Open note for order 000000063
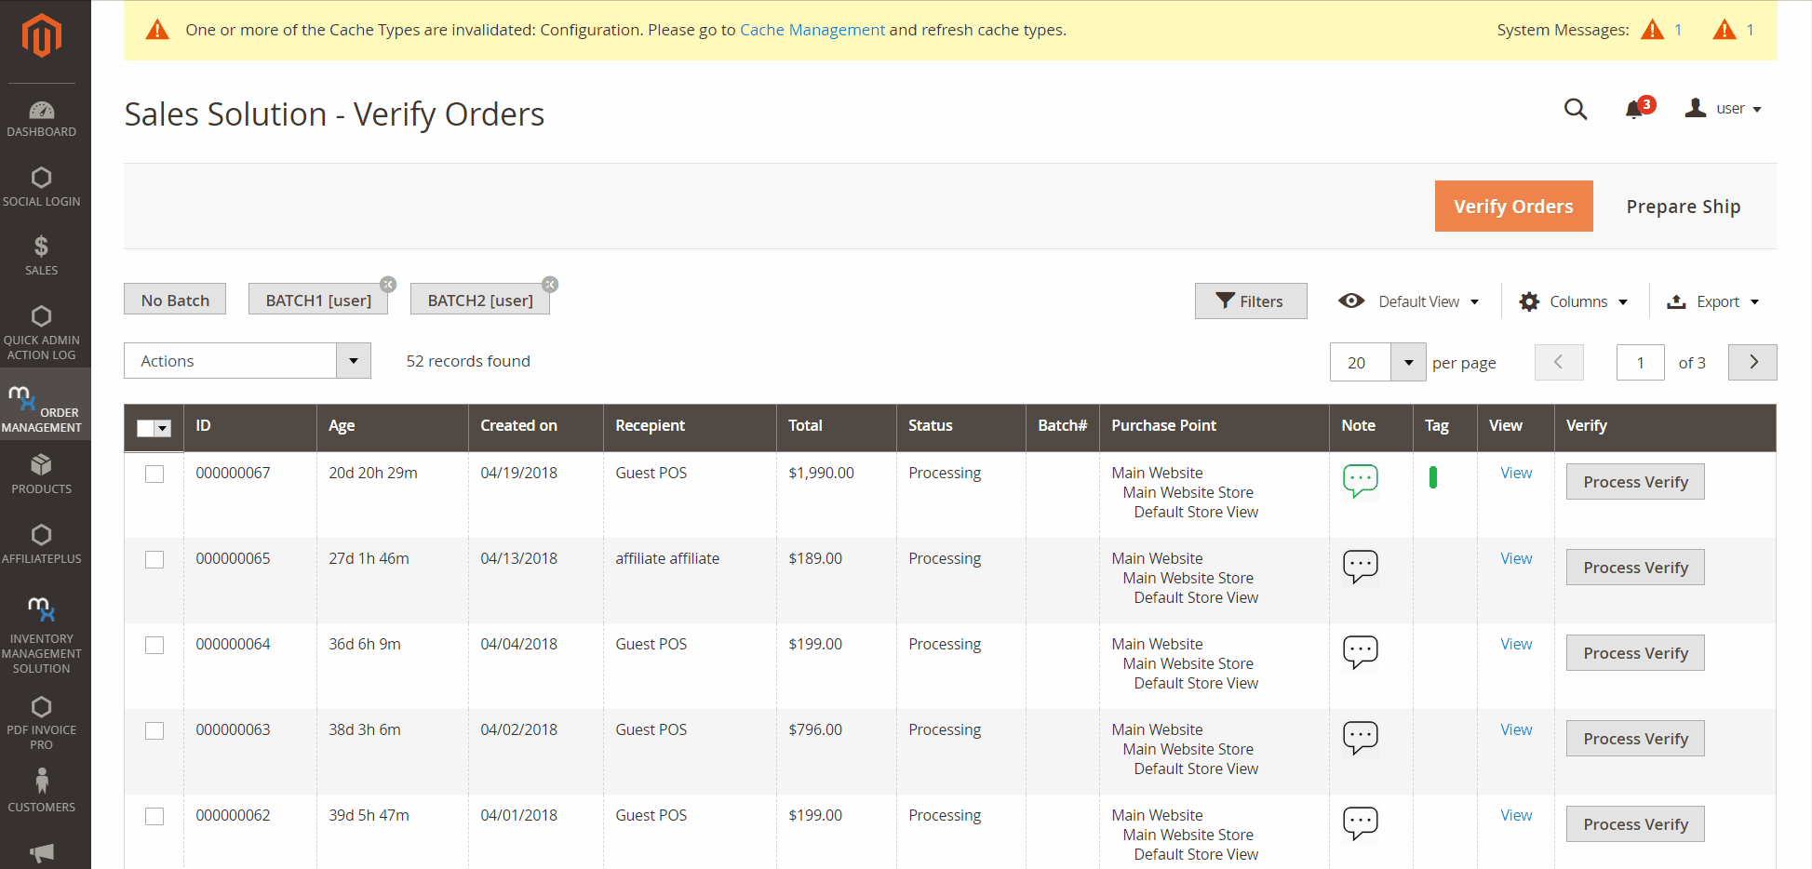Screen dimensions: 1812x869 [1360, 738]
